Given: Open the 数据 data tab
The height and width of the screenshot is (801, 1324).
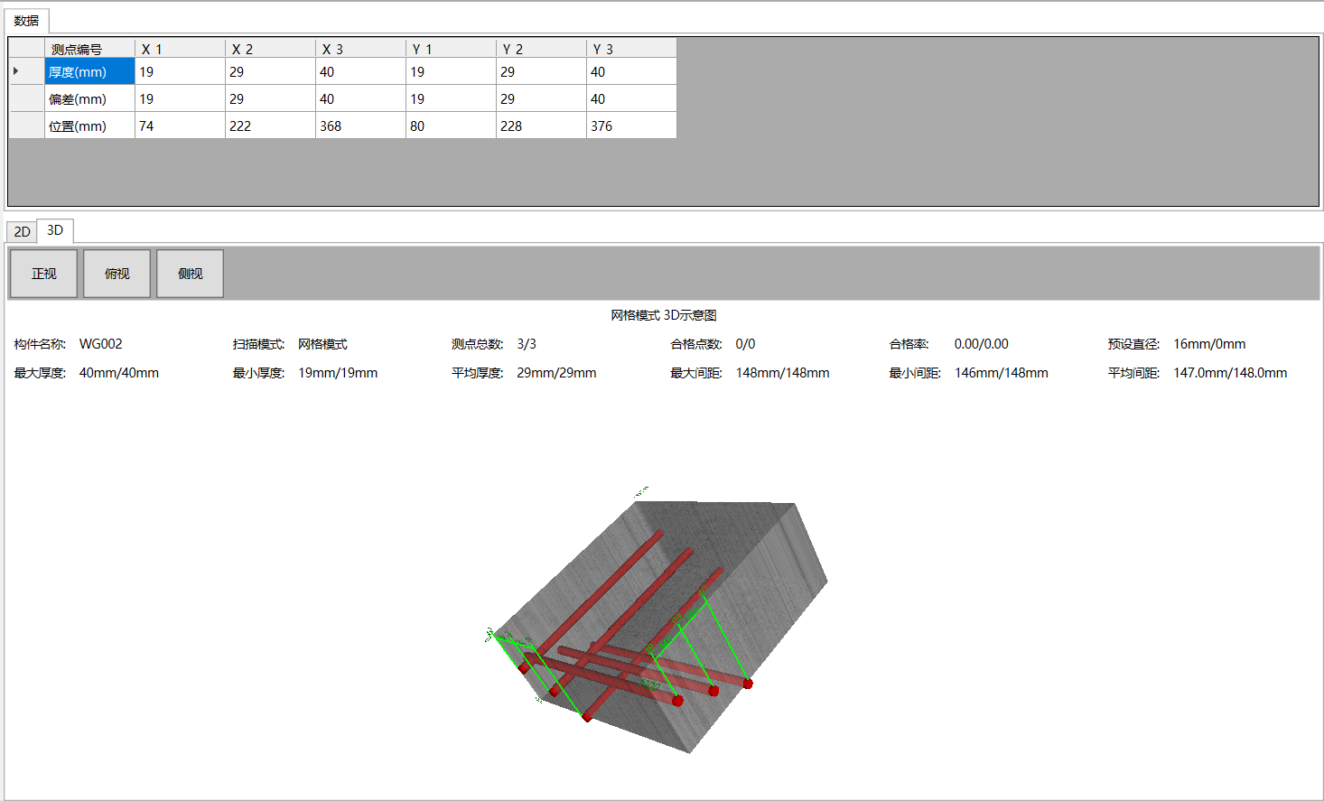Looking at the screenshot, I should coord(27,21).
